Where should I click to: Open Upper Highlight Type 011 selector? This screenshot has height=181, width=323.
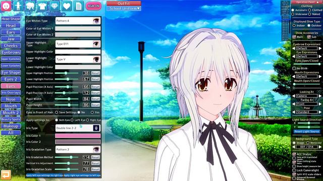pos(78,44)
